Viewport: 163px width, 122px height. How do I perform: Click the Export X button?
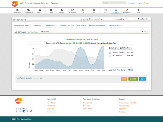pyautogui.click(x=133, y=79)
